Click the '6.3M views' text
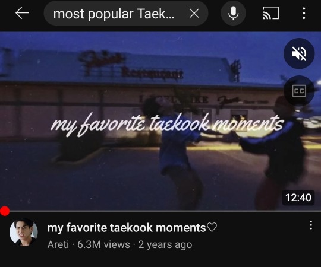The image size is (321, 267). tap(103, 244)
